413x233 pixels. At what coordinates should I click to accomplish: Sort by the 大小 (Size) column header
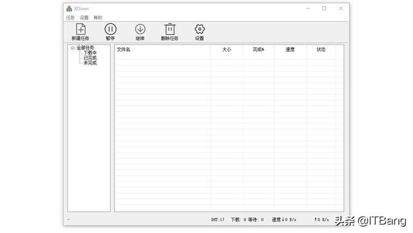227,50
